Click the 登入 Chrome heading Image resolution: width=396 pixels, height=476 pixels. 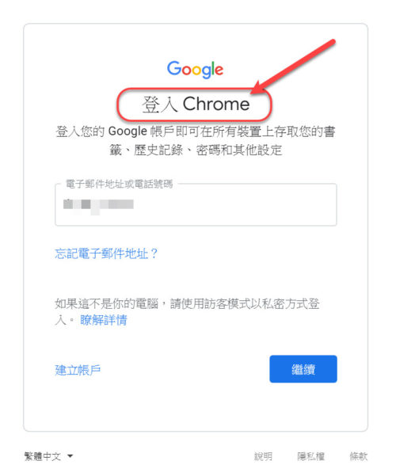(196, 104)
